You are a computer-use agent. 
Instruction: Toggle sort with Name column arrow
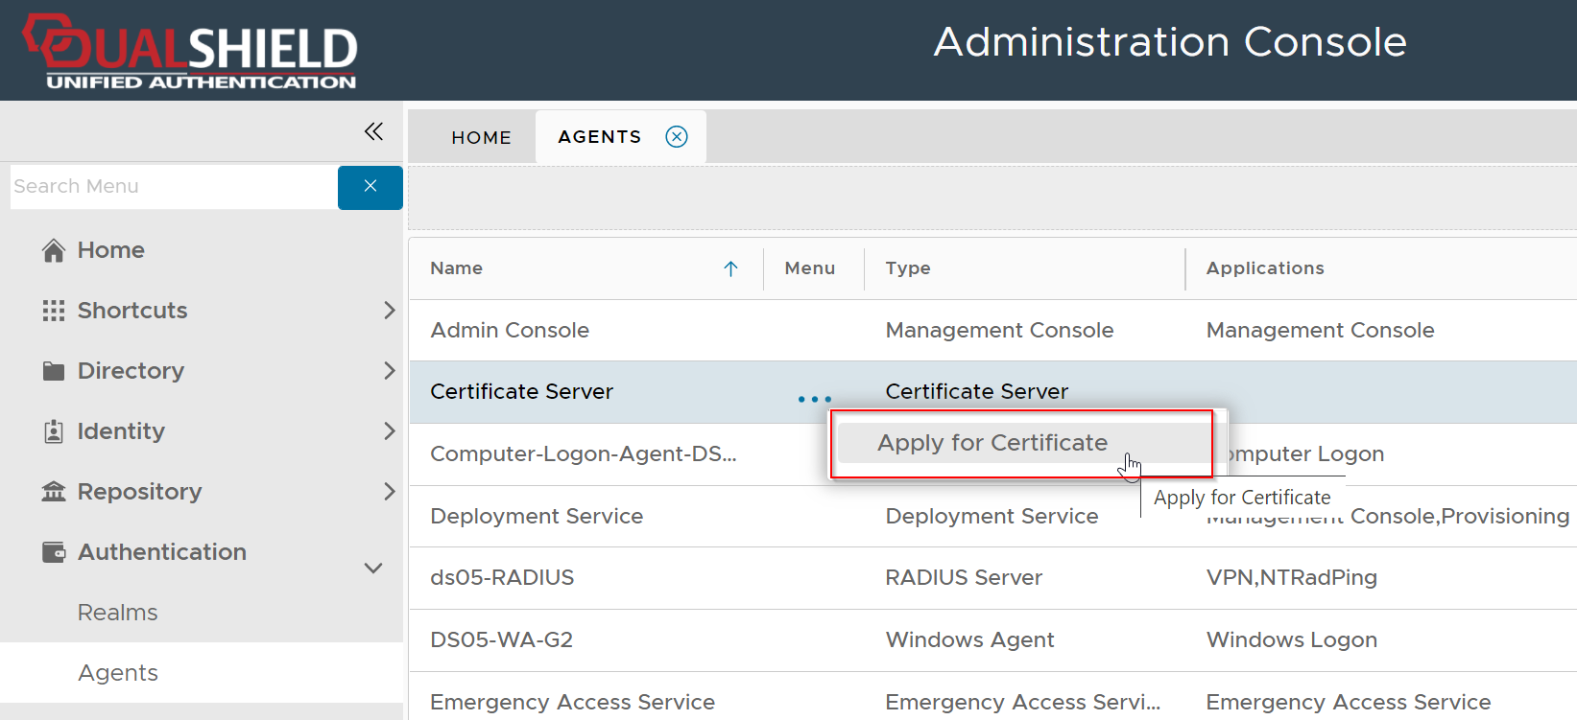[730, 268]
